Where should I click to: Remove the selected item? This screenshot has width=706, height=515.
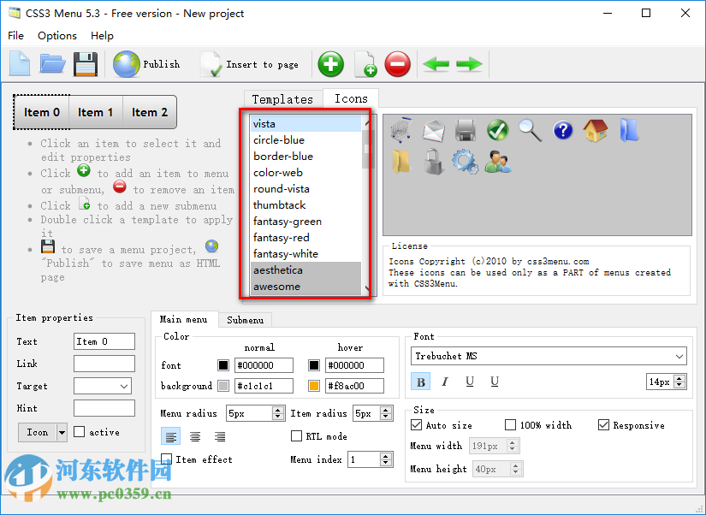tap(397, 64)
